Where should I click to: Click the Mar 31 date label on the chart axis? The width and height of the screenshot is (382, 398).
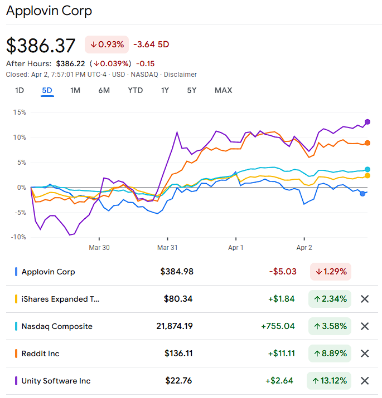(x=167, y=248)
